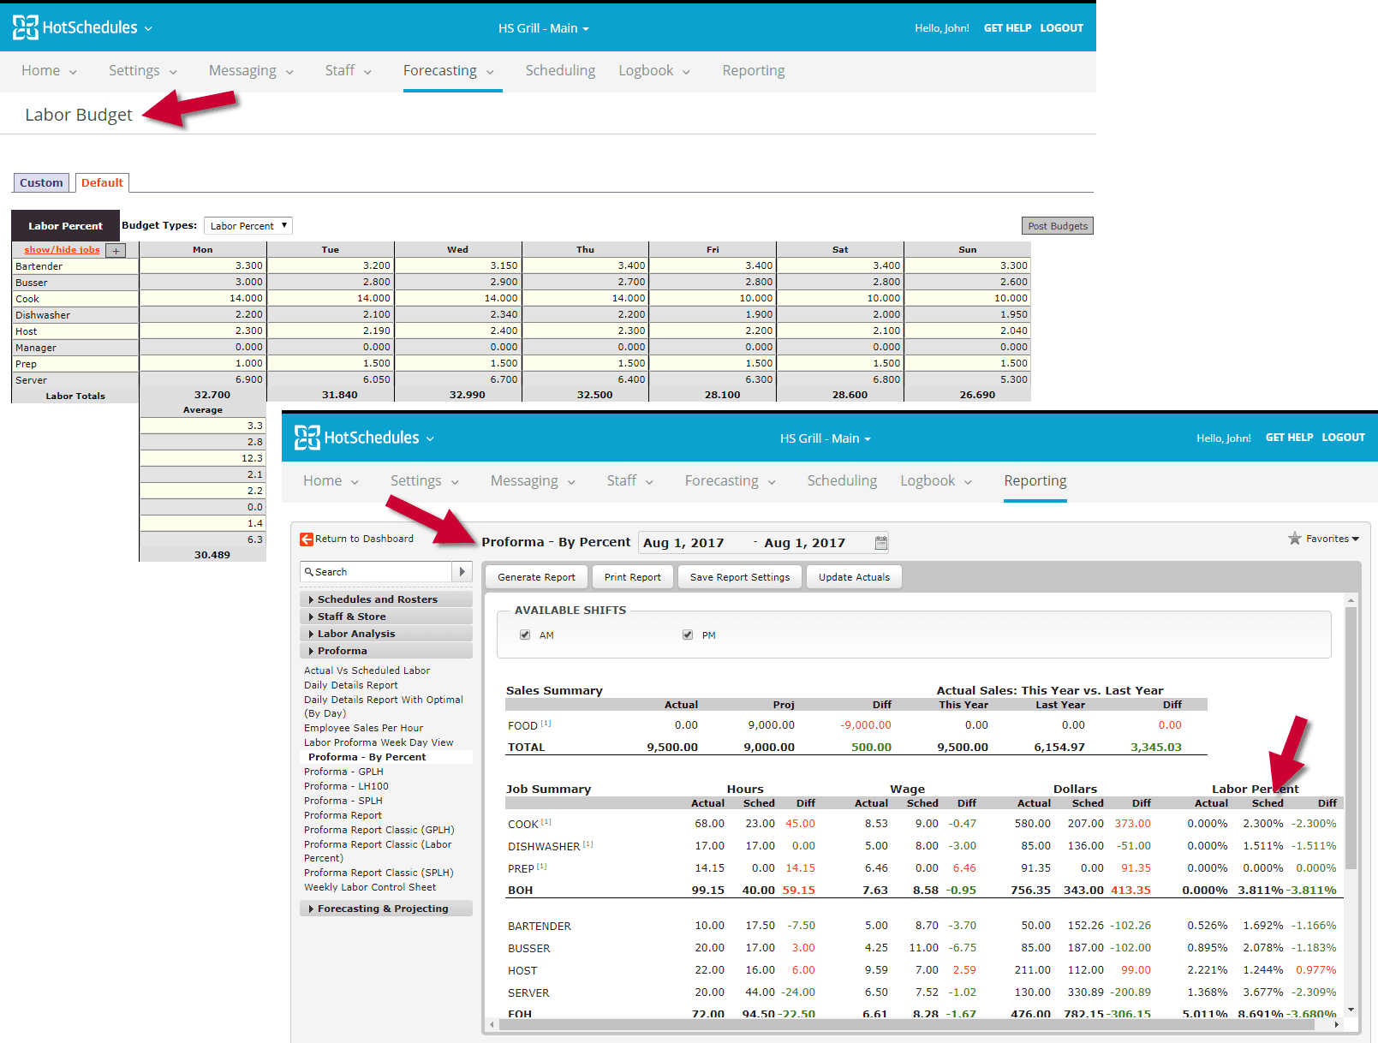Click the Favorites star icon
The height and width of the screenshot is (1043, 1378).
point(1294,539)
